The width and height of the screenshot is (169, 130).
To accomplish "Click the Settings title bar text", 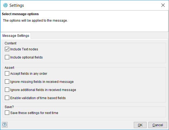I will (x=17, y=5).
